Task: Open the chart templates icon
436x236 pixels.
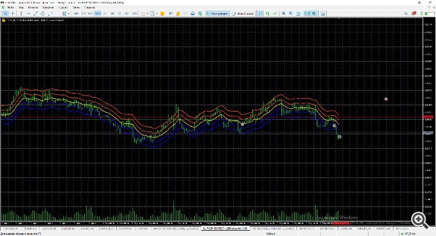Action: [152, 13]
